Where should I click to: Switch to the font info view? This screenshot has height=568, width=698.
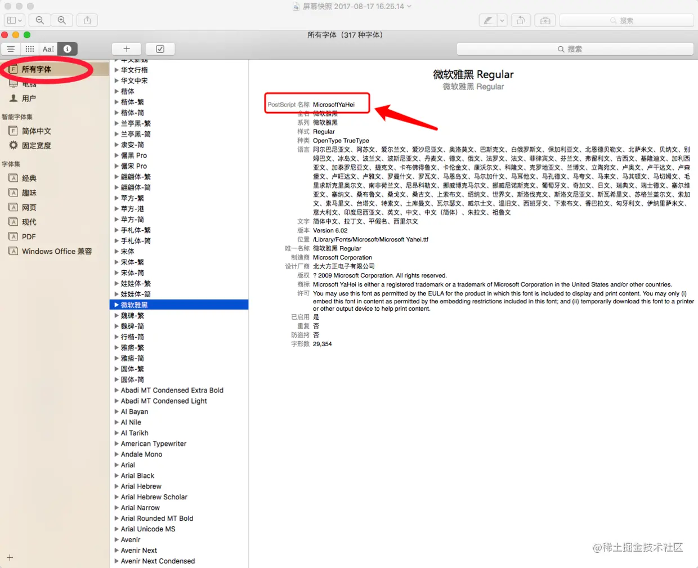point(66,49)
